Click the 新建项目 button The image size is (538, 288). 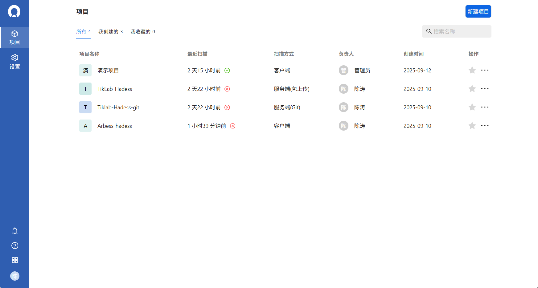click(x=478, y=11)
